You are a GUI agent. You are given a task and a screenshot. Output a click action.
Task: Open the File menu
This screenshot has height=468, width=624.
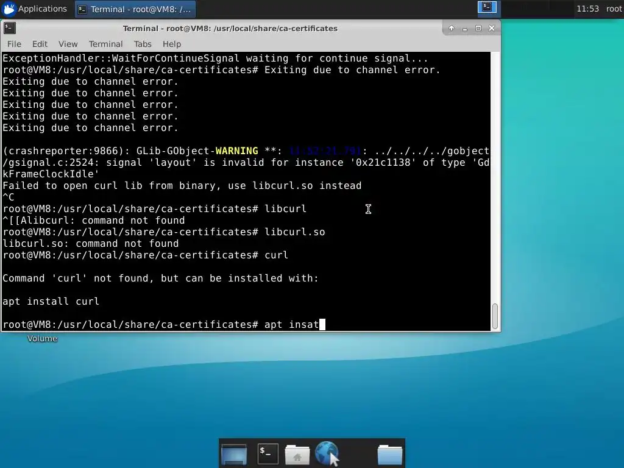(x=14, y=44)
